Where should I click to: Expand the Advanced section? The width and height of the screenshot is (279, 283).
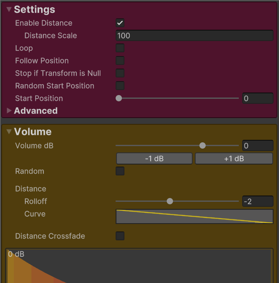click(9, 111)
